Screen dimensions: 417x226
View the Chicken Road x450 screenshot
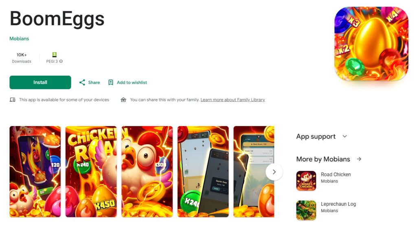pyautogui.click(x=91, y=171)
